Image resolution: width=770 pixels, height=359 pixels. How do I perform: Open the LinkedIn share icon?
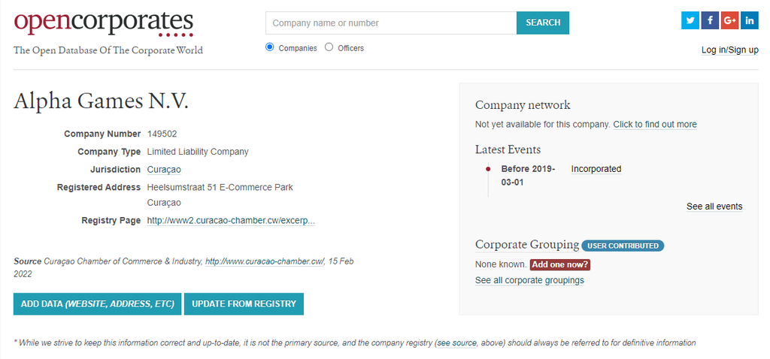tap(749, 21)
